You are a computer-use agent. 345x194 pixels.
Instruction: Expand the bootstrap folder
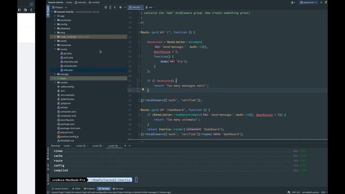coord(55,20)
